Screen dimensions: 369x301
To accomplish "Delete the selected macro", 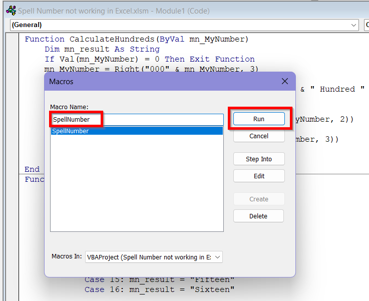I will coord(258,216).
